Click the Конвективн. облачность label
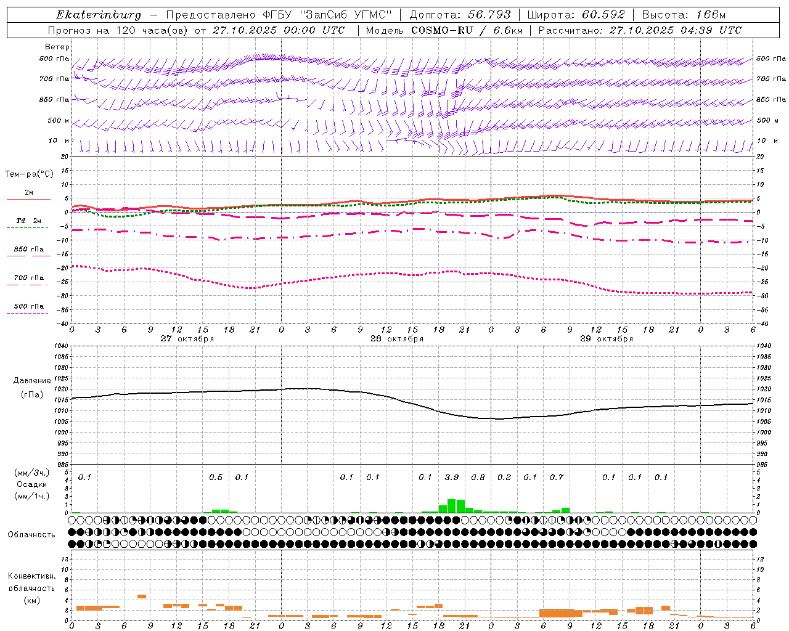This screenshot has height=631, width=789. [31, 582]
